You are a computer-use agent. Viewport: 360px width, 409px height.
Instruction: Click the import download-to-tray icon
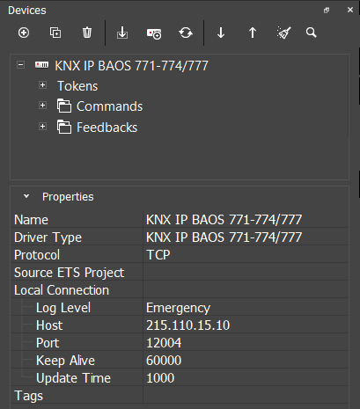(122, 33)
